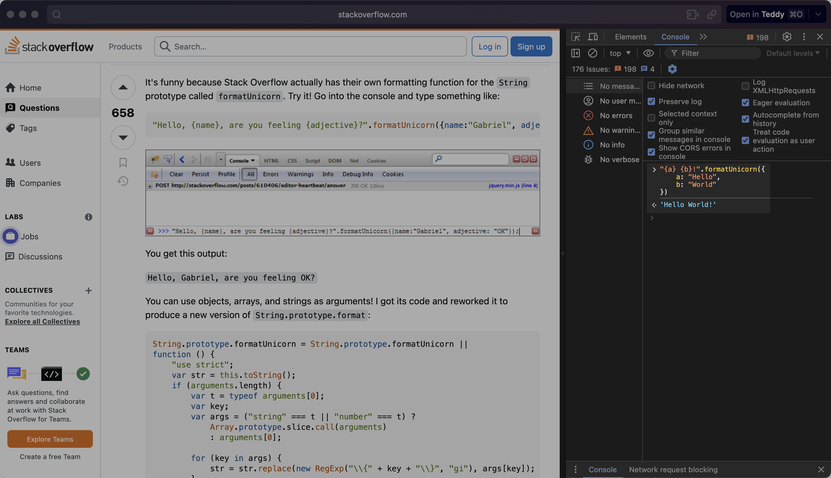Expand the POST editor-heartbeat request in screenshot

150,186
